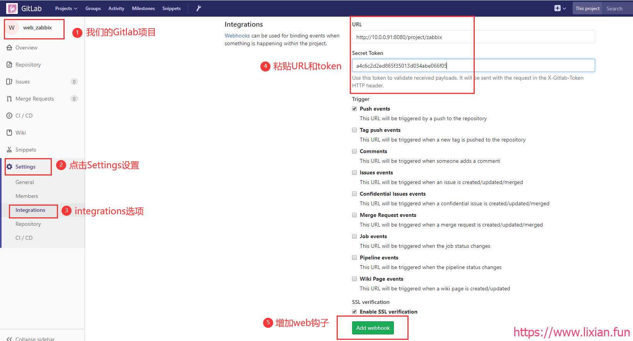Viewport: 633px width, 341px height.
Task: Open CI / CD settings submenu item
Action: pyautogui.click(x=24, y=238)
